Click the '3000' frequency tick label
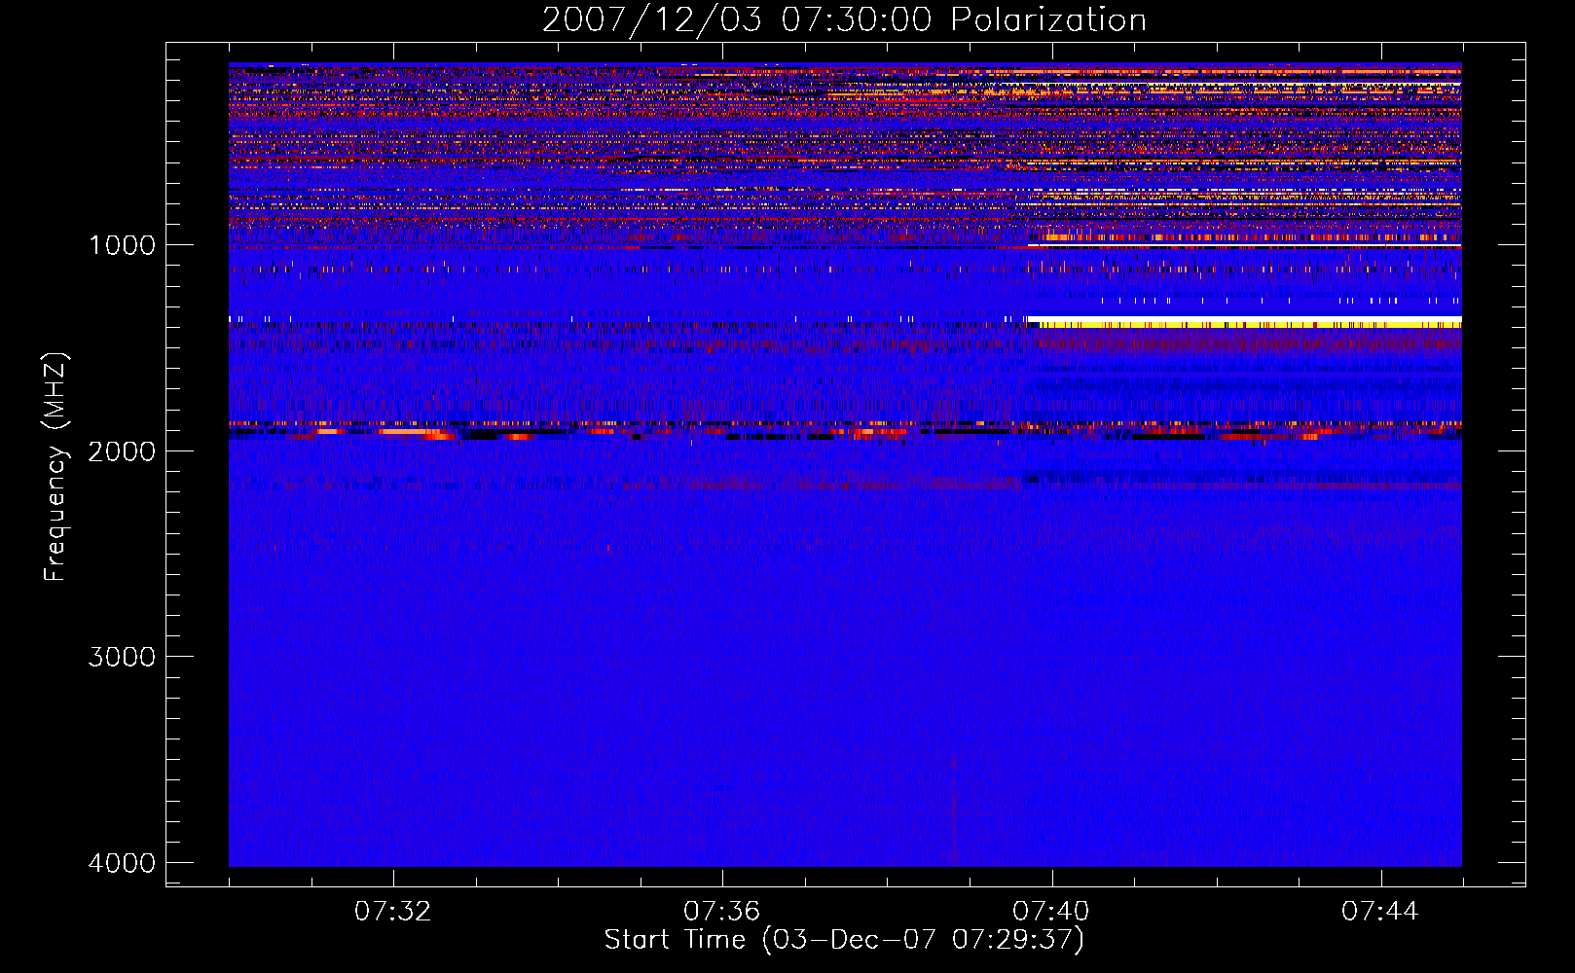 [122, 656]
